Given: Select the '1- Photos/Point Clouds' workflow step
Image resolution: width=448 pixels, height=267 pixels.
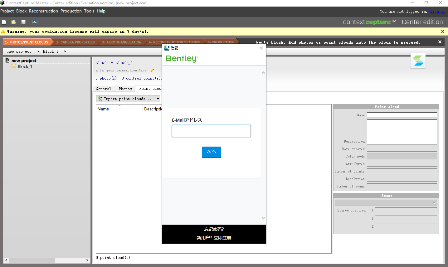Looking at the screenshot, I should tap(27, 42).
